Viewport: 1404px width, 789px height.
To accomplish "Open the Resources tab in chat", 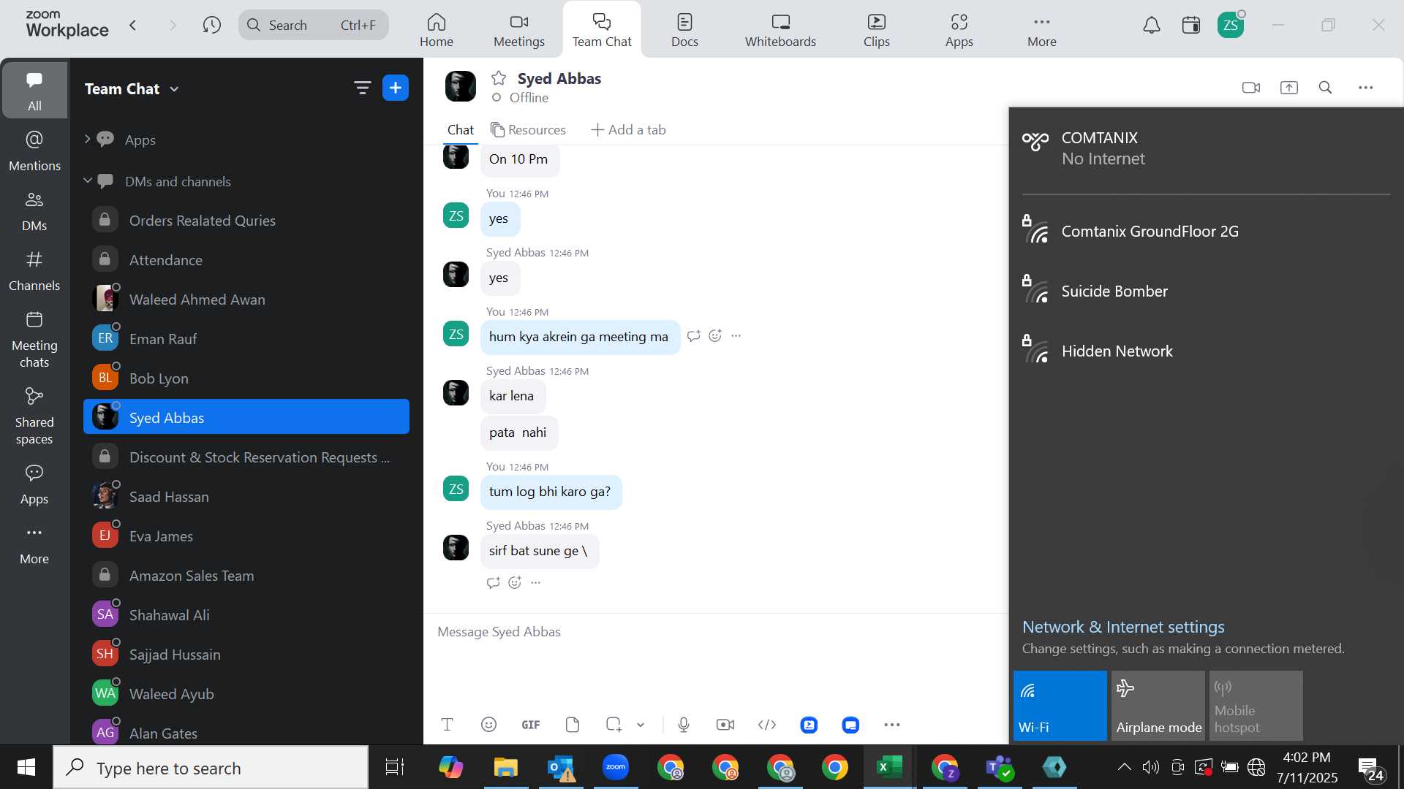I will point(528,129).
